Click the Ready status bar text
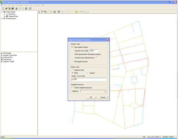The image size is (178, 139). (3, 137)
